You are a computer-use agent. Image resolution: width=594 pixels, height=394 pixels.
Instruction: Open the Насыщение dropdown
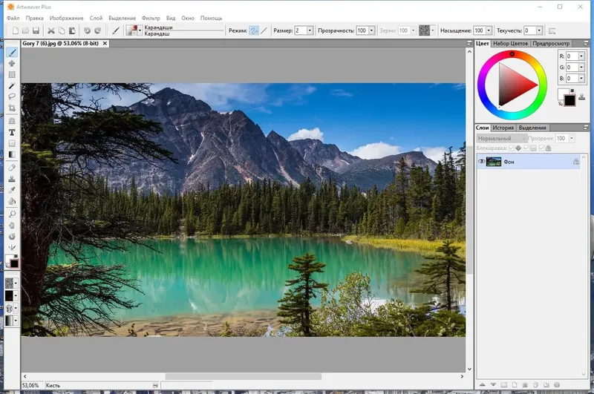click(x=489, y=30)
